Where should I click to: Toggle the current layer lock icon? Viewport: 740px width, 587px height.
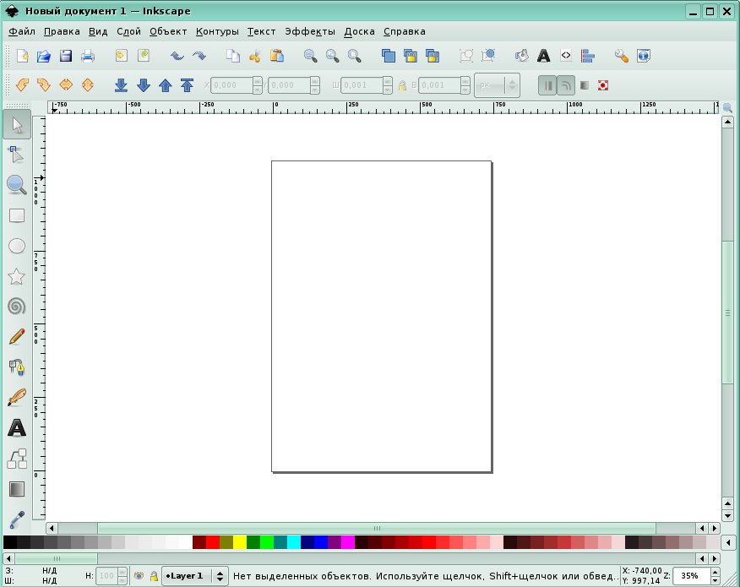coord(154,576)
